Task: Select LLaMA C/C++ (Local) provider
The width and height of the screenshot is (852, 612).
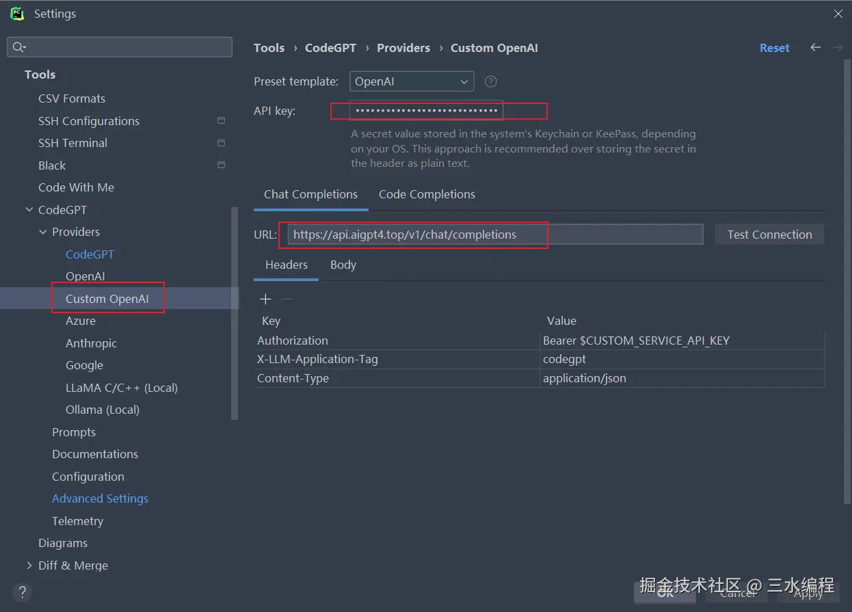Action: pos(122,388)
